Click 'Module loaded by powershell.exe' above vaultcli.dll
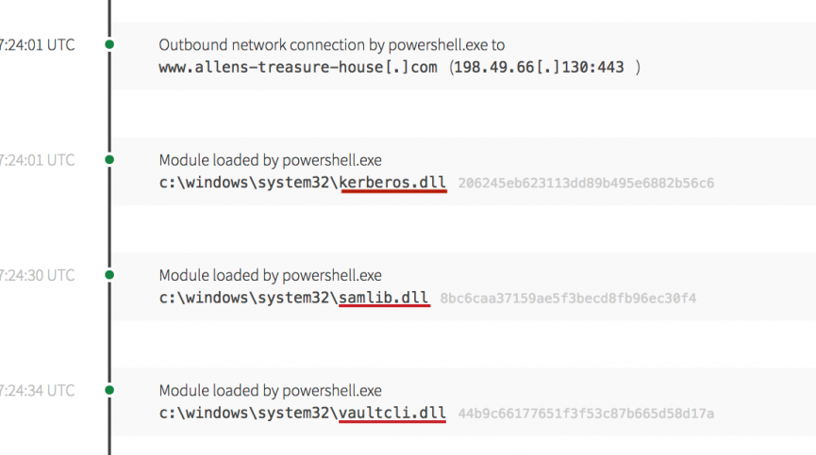This screenshot has width=816, height=455. point(270,391)
